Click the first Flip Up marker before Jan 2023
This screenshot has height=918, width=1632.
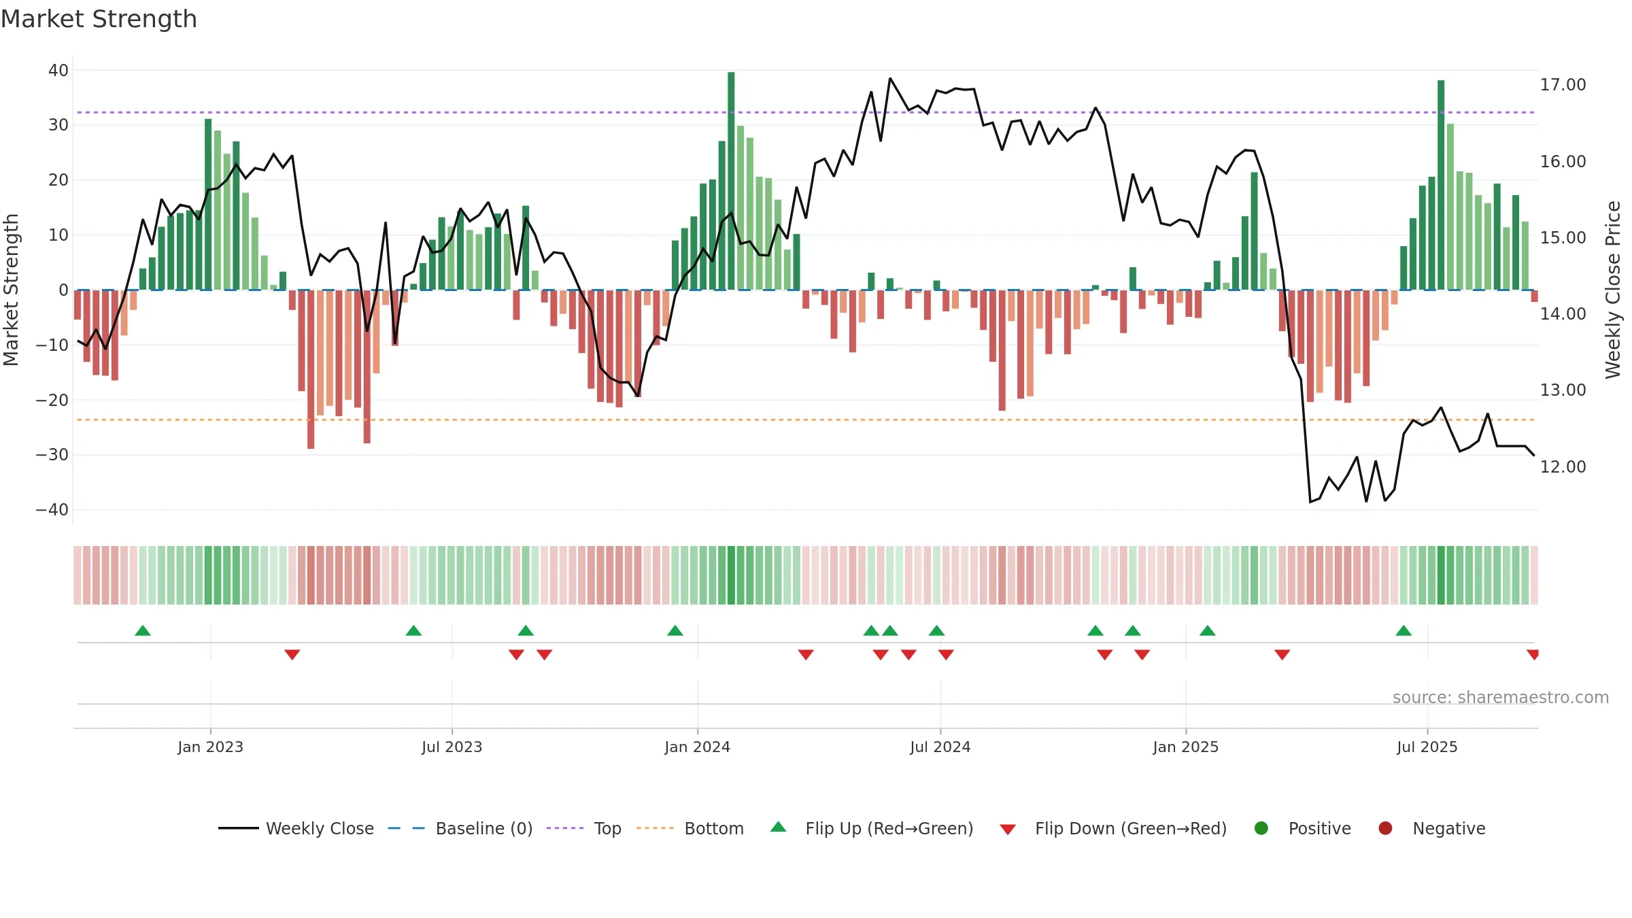(143, 631)
